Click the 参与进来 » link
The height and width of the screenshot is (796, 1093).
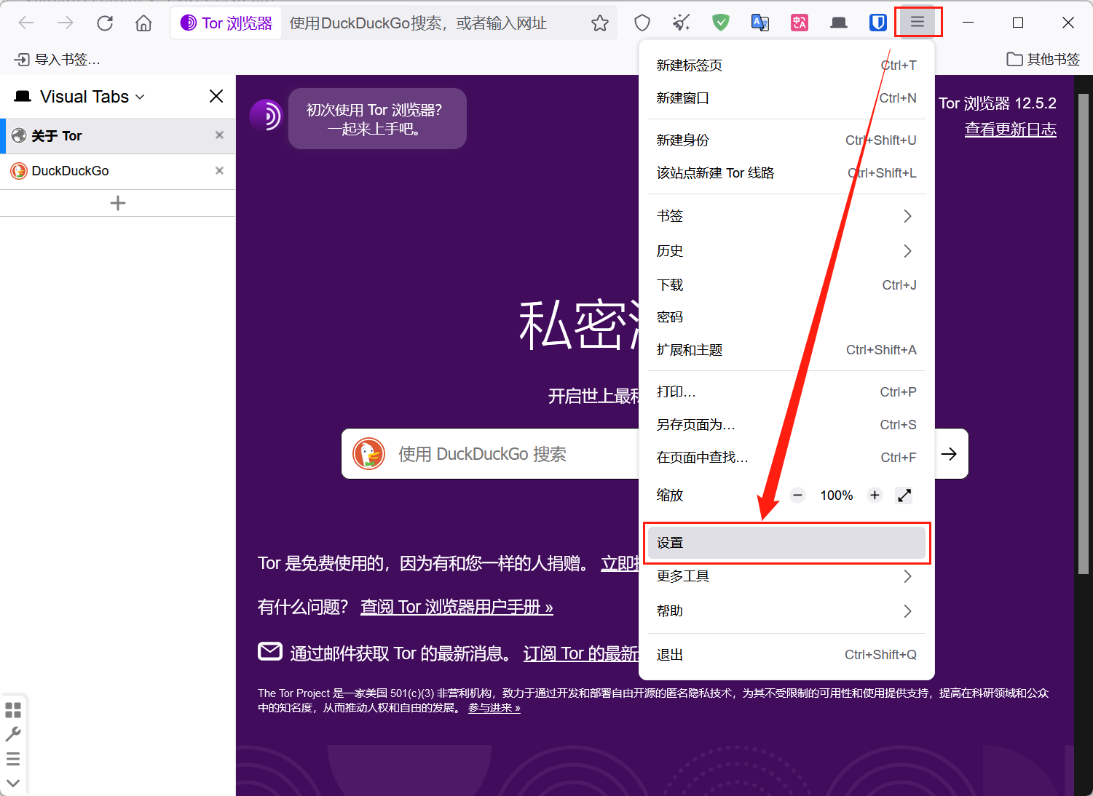click(494, 707)
